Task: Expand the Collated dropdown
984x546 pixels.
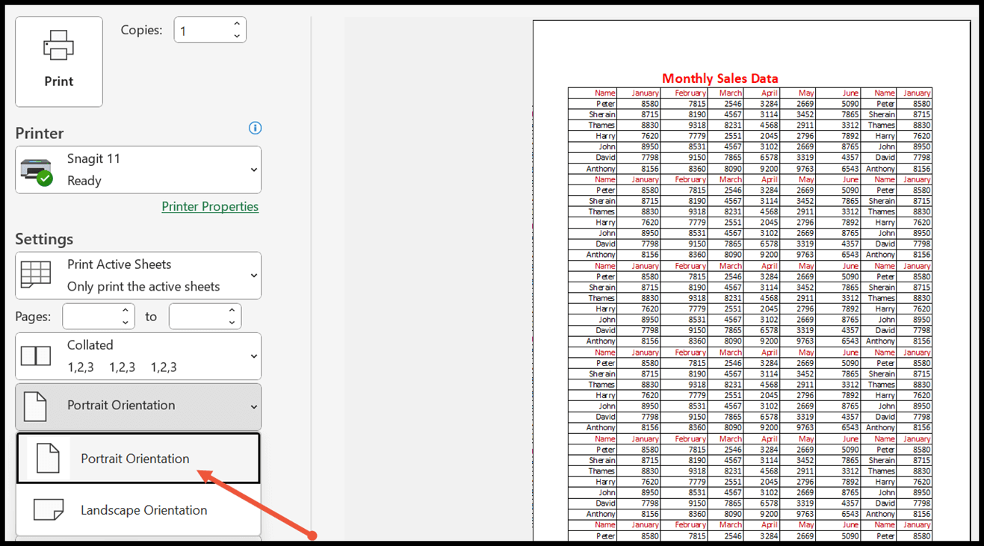Action: (252, 356)
